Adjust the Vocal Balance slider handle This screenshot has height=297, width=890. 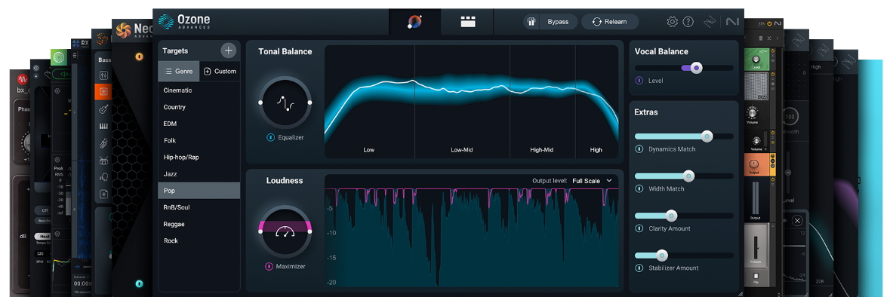[x=696, y=67]
